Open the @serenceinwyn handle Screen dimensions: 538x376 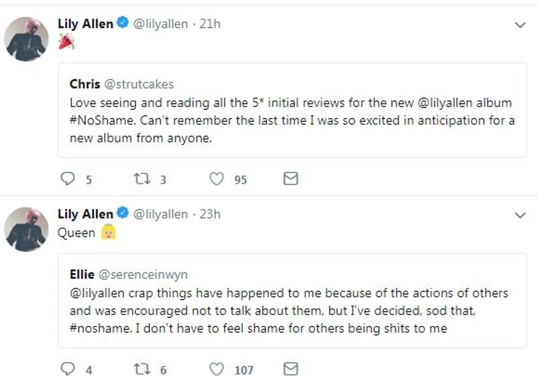(143, 275)
